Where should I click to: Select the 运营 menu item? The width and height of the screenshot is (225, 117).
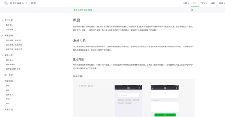click(213, 3)
